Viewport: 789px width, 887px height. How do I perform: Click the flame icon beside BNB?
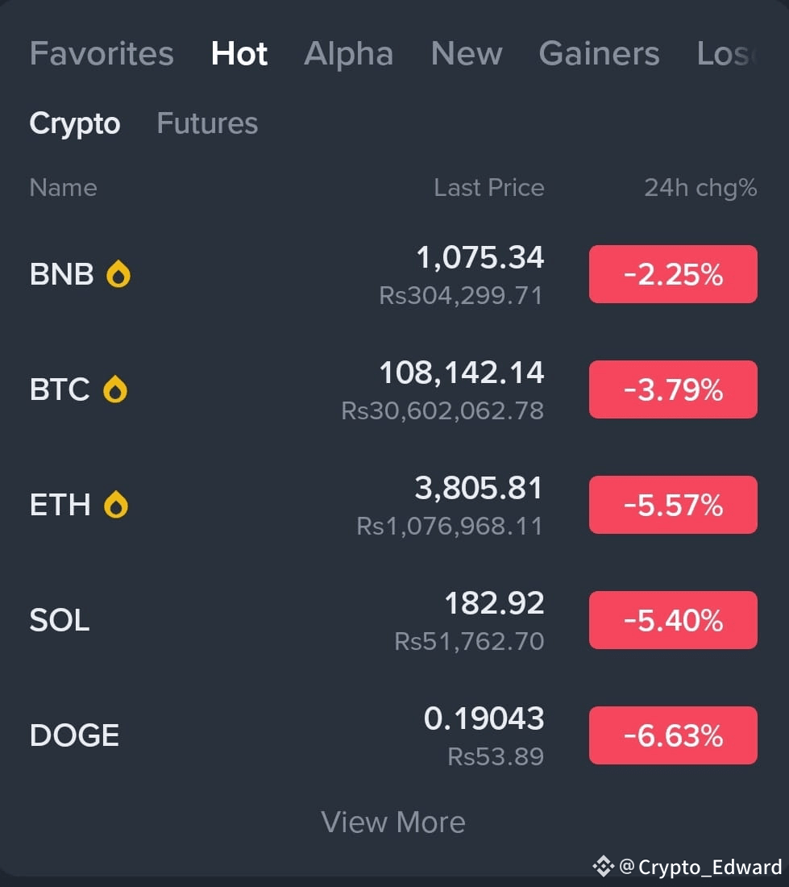(x=118, y=274)
